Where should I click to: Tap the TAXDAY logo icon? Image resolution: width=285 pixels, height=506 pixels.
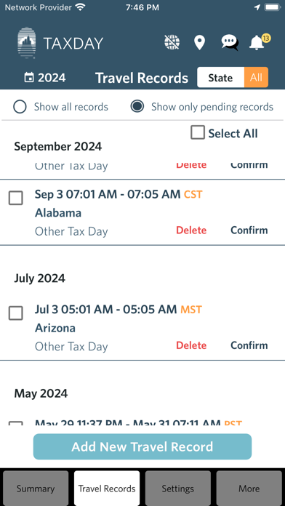tap(27, 43)
